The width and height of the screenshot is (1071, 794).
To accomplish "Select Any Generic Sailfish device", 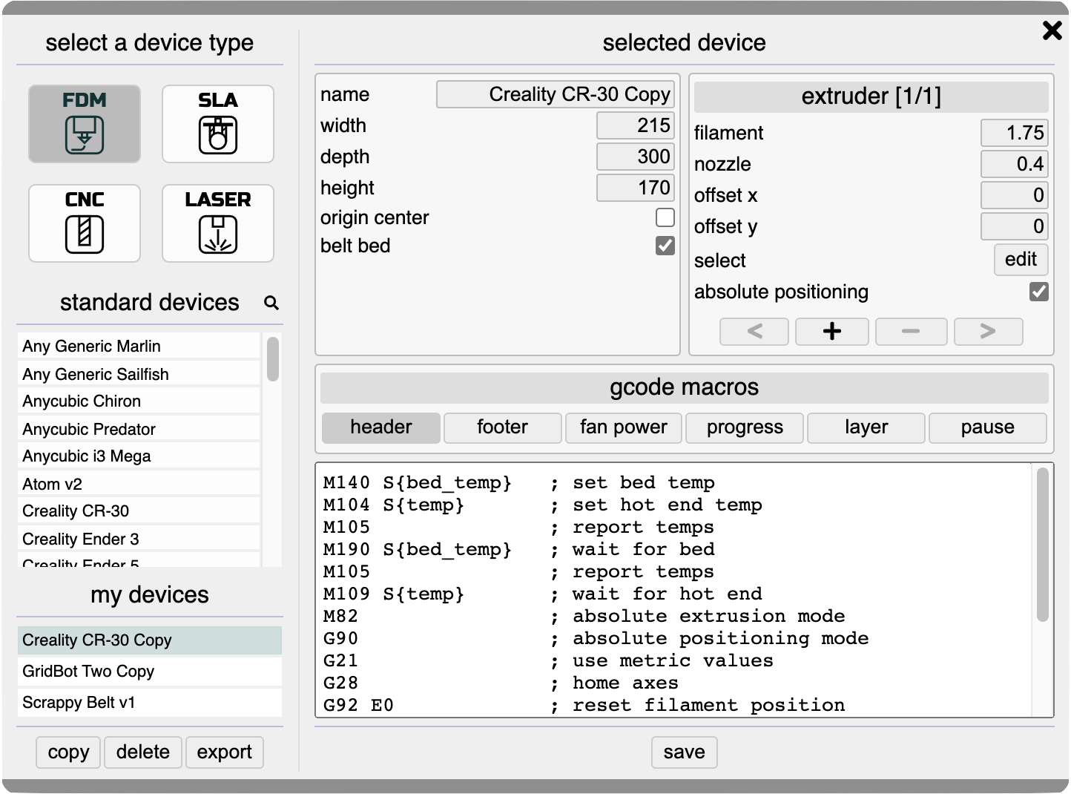I will point(139,374).
